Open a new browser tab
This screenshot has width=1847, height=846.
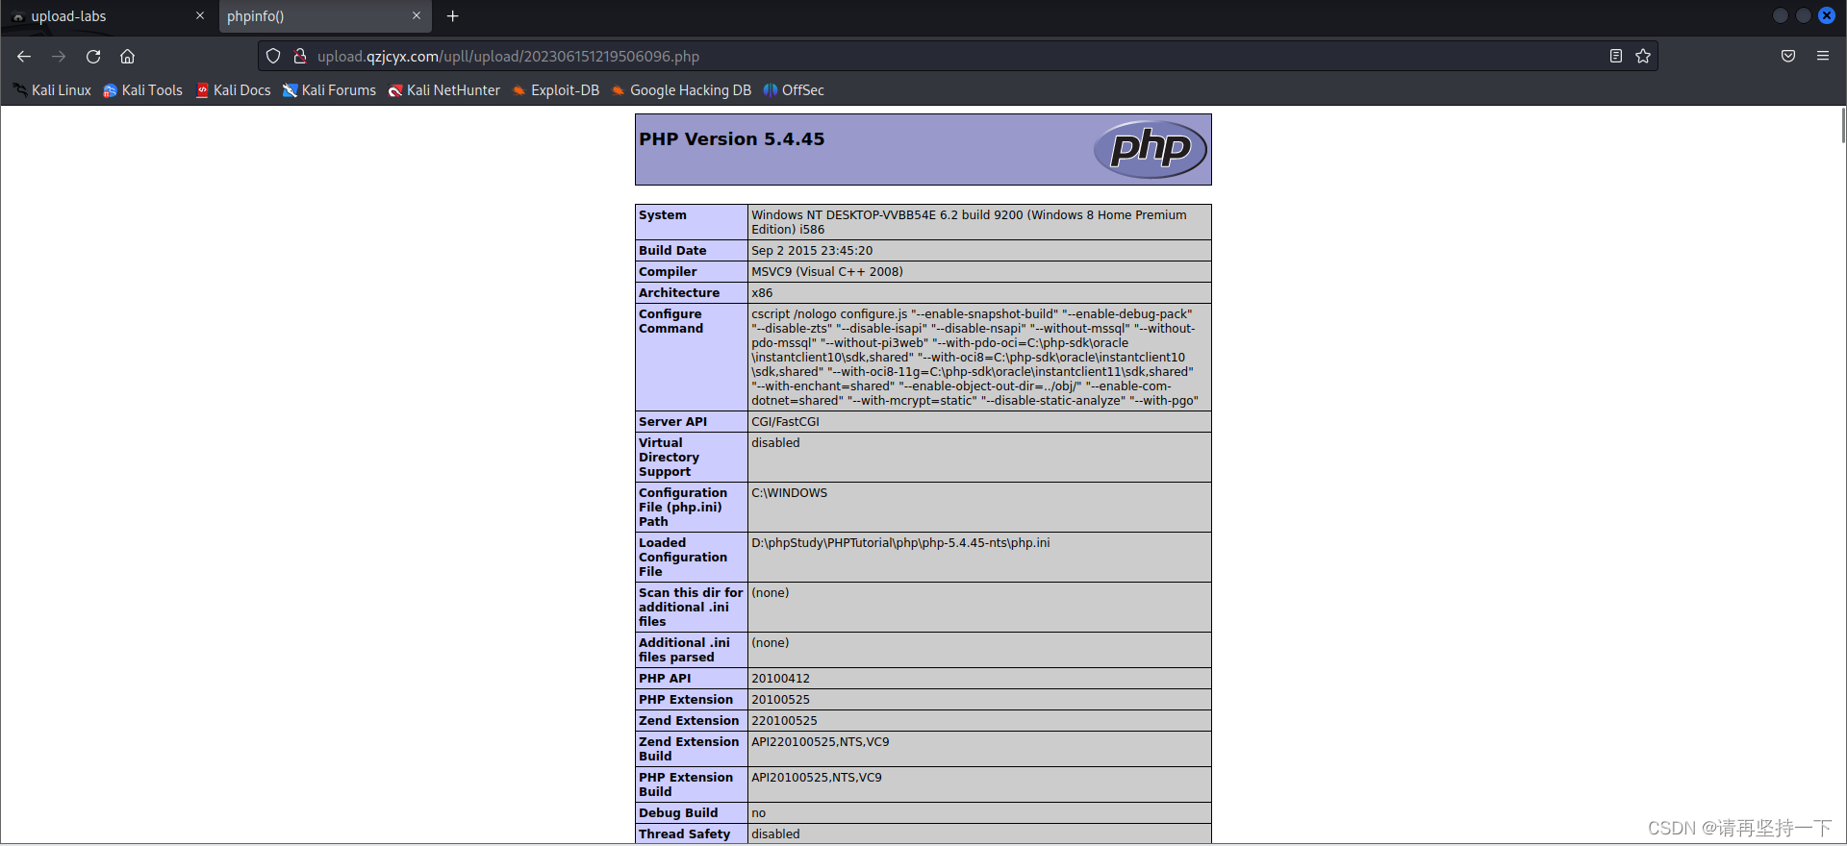[x=453, y=16]
